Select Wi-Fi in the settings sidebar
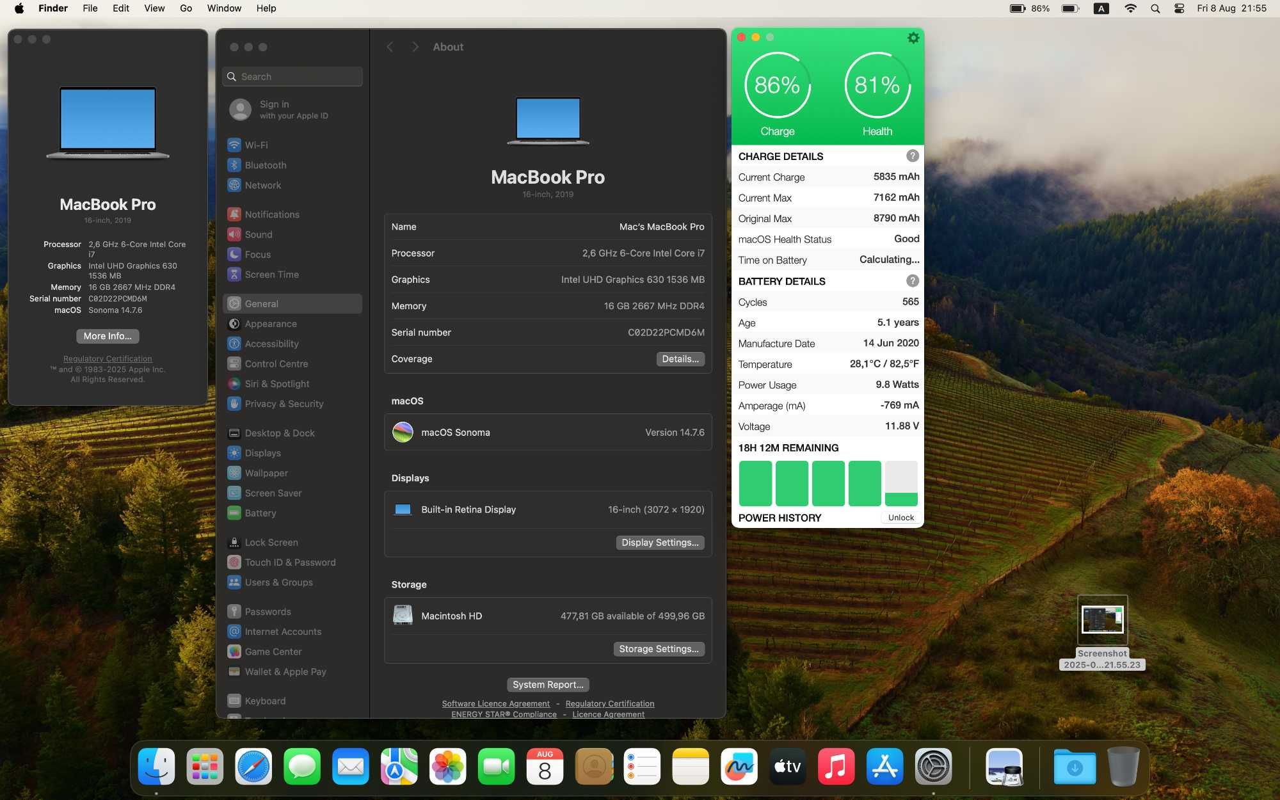The height and width of the screenshot is (800, 1280). pyautogui.click(x=292, y=145)
